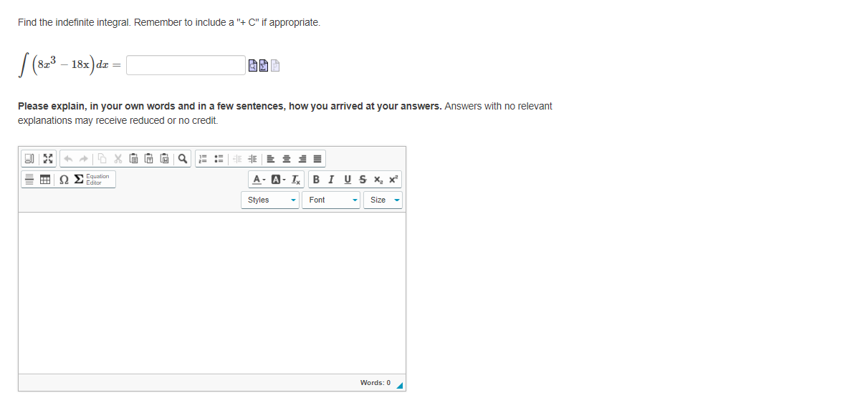
Task: Toggle underline formatting
Action: tap(346, 179)
